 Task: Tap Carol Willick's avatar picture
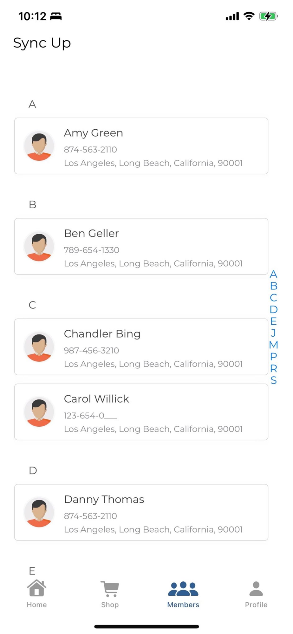coord(39,412)
